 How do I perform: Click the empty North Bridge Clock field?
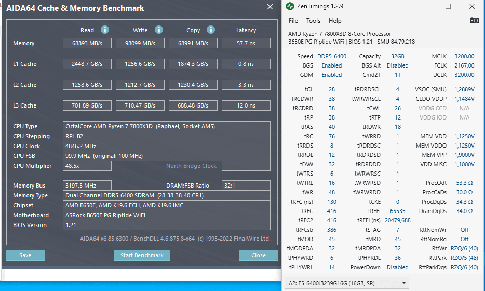coord(246,166)
